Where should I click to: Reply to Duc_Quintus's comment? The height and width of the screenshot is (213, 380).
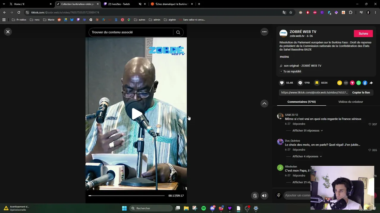(299, 150)
